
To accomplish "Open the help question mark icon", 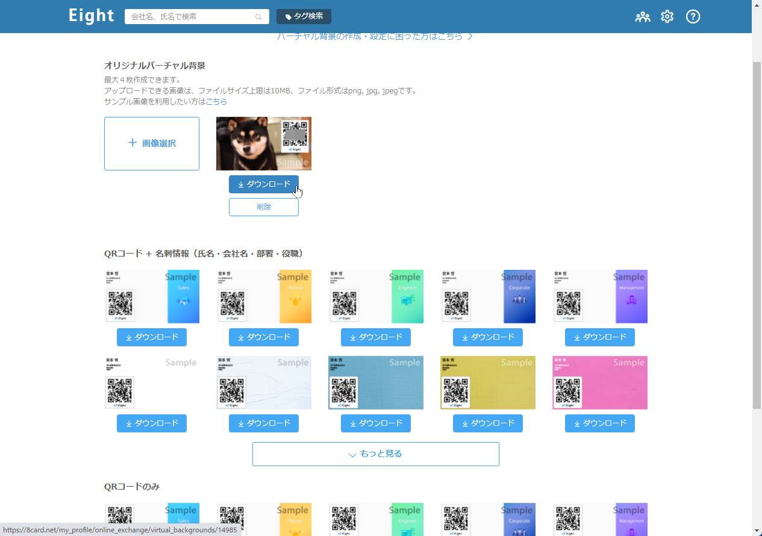I will pyautogui.click(x=693, y=17).
